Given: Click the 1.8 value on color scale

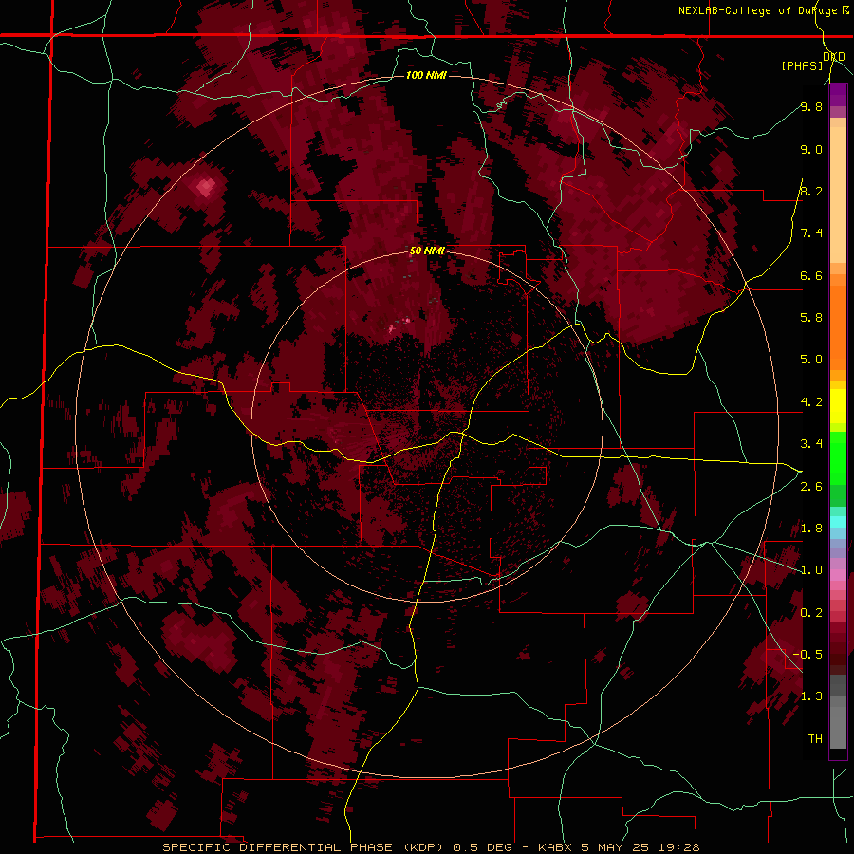Looking at the screenshot, I should (811, 528).
